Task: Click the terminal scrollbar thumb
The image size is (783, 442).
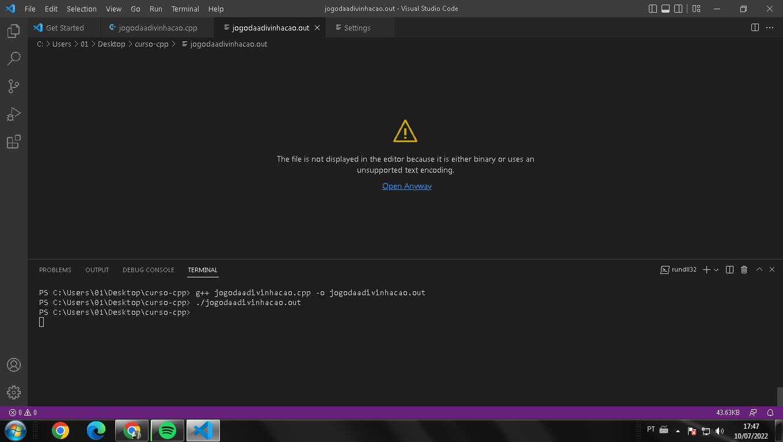Action: coord(780,397)
